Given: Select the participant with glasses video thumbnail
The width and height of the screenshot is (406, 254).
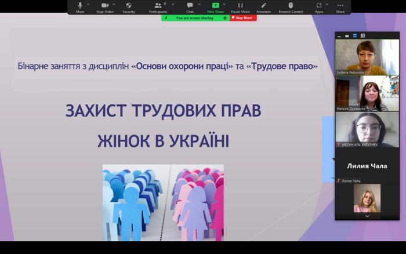Looking at the screenshot, I should pos(367,130).
